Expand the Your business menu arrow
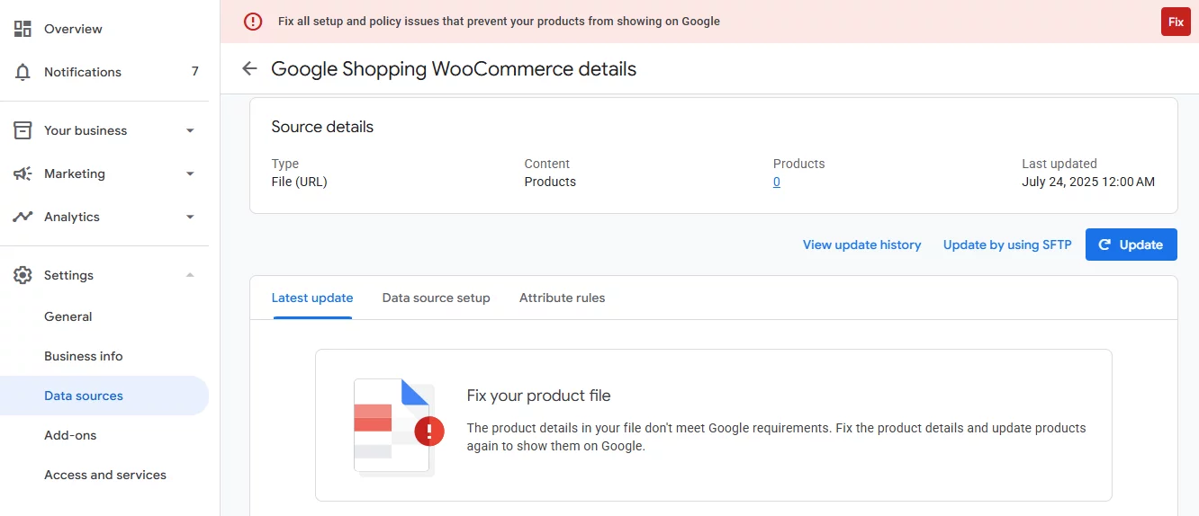1199x516 pixels. 190,130
